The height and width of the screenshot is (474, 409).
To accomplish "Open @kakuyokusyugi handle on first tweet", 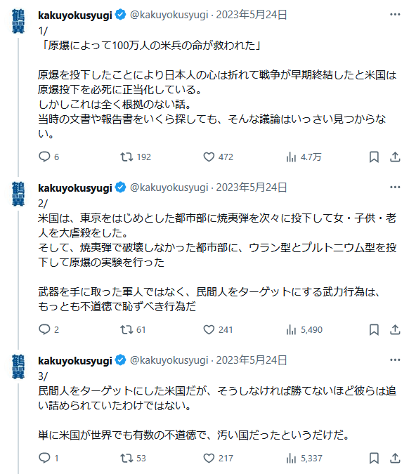I will [x=169, y=15].
